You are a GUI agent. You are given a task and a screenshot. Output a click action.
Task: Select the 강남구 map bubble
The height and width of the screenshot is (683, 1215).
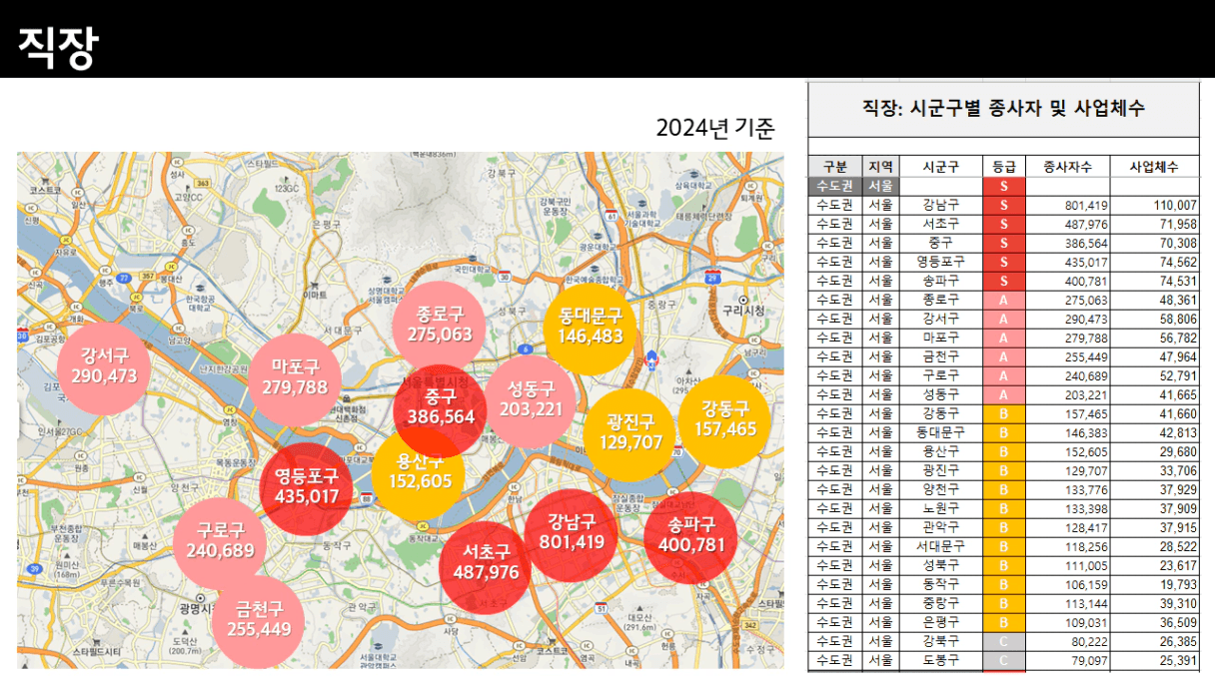pyautogui.click(x=571, y=534)
